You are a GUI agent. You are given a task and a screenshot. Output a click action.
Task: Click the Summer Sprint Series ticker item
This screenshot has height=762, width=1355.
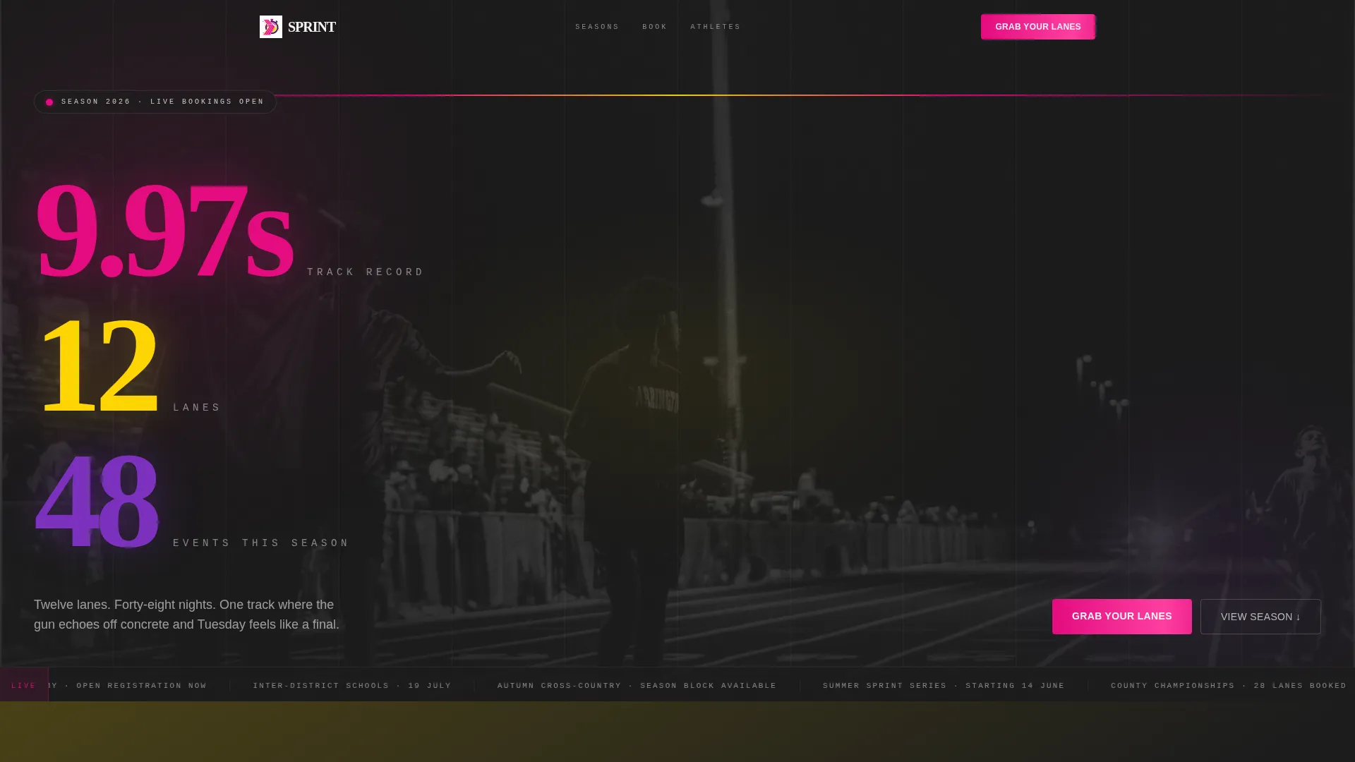point(944,686)
